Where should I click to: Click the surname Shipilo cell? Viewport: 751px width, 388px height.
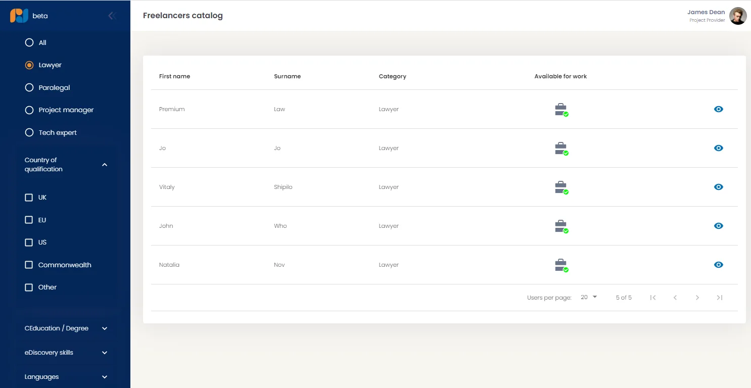tap(283, 187)
